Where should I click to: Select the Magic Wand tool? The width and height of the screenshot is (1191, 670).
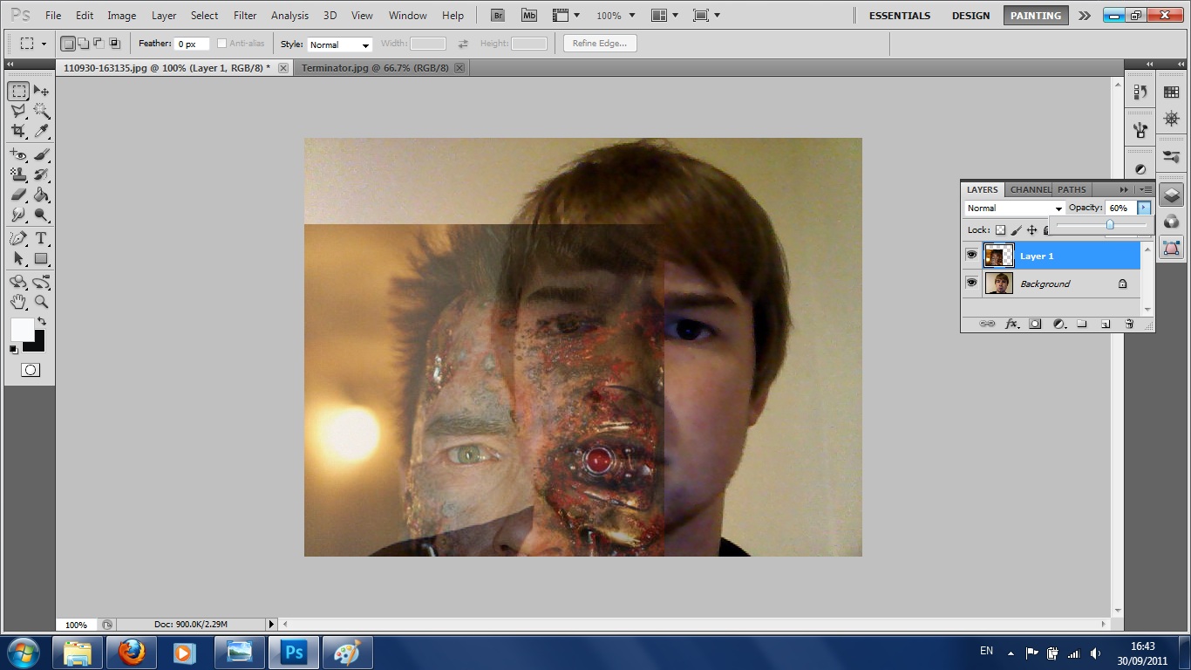[x=41, y=111]
